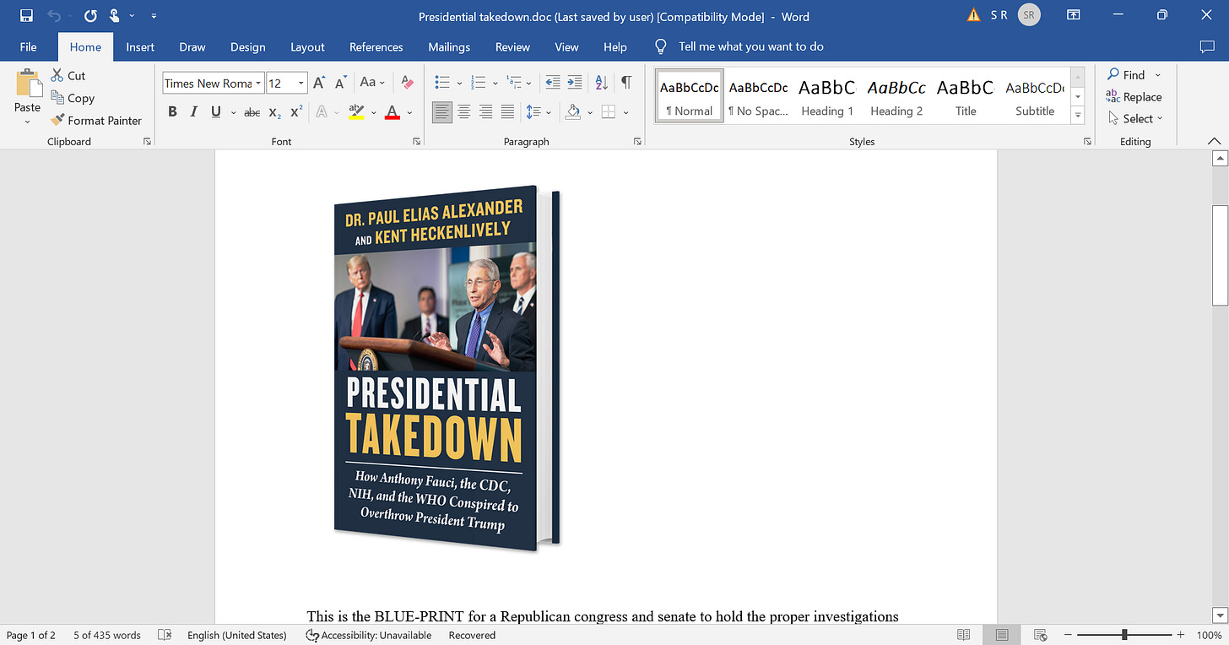
Task: Apply the Title style
Action: coord(966,97)
